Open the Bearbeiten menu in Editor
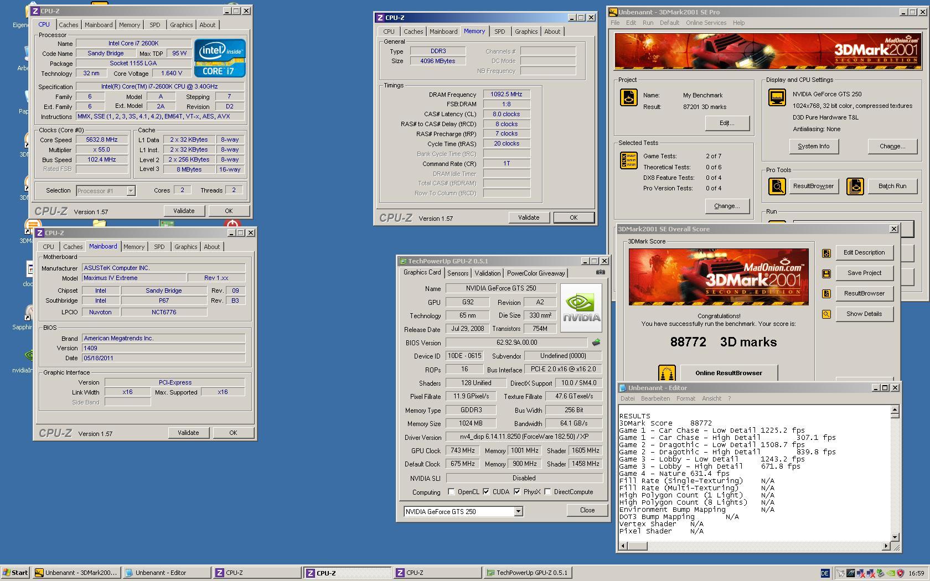 655,398
